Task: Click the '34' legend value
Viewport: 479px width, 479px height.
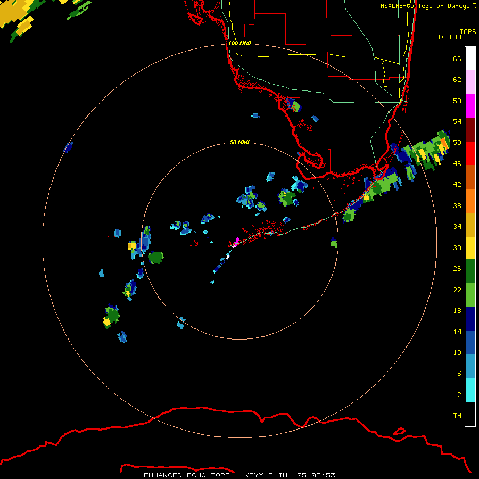Action: (x=457, y=227)
